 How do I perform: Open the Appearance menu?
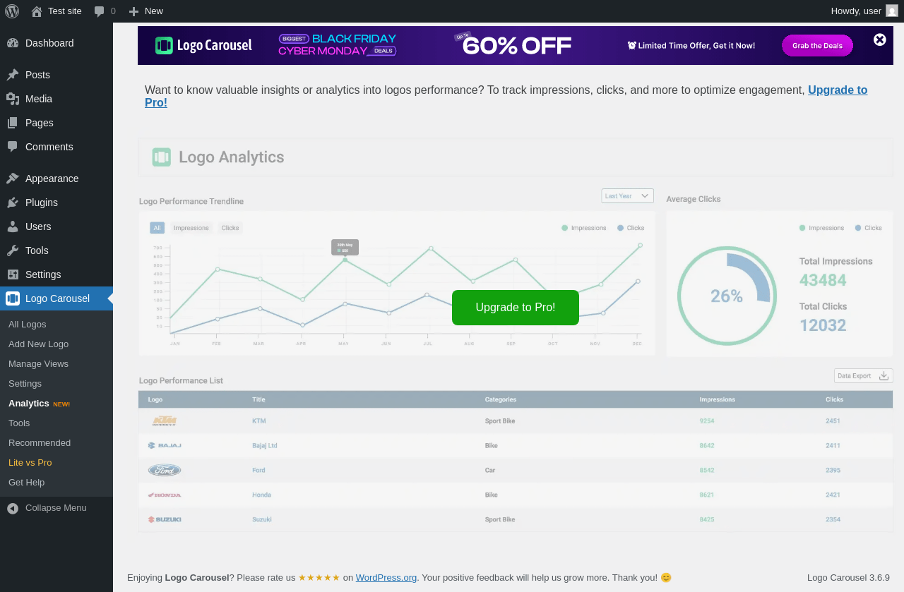coord(56,179)
